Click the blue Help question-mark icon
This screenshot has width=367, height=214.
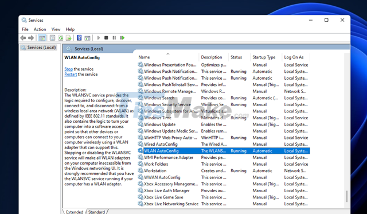(79, 38)
